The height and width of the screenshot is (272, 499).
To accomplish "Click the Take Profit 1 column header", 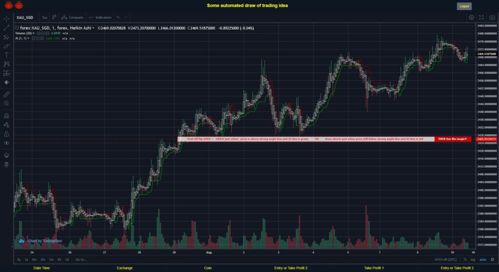I will coord(374,268).
